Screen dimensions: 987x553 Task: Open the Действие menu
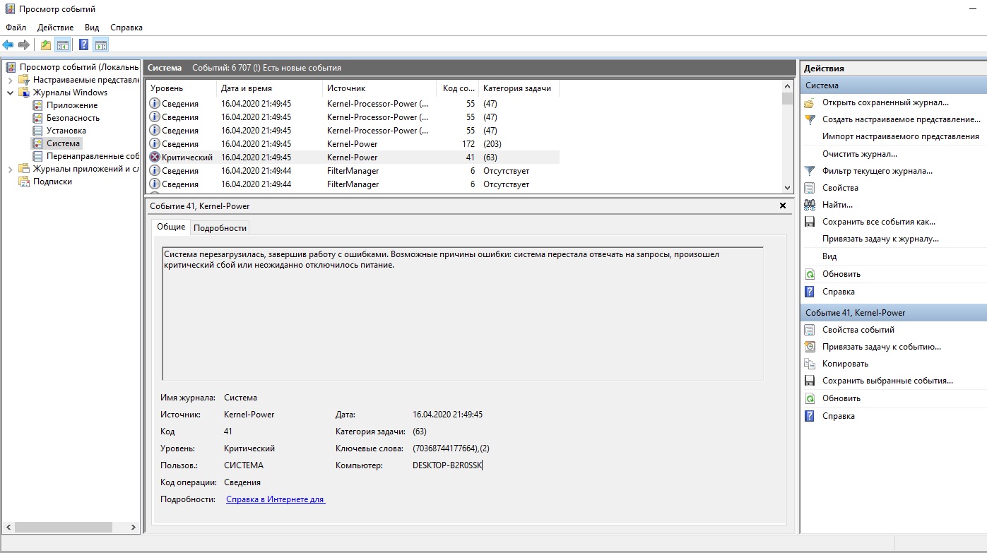[55, 28]
